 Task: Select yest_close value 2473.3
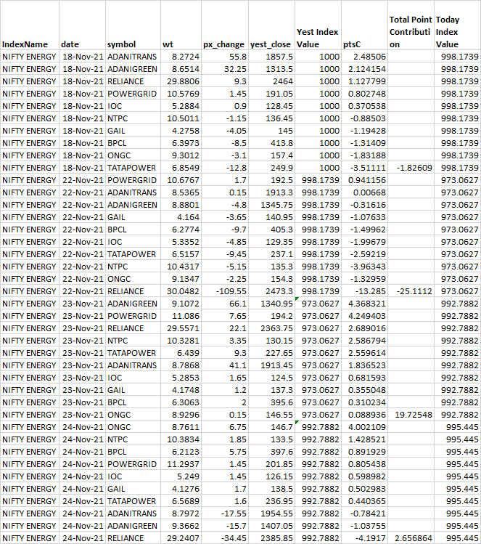coord(279,291)
